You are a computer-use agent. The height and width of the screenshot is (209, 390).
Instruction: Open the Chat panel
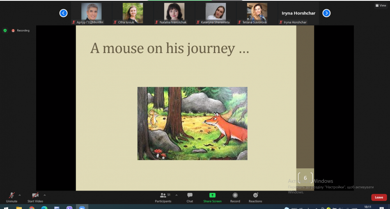point(190,197)
